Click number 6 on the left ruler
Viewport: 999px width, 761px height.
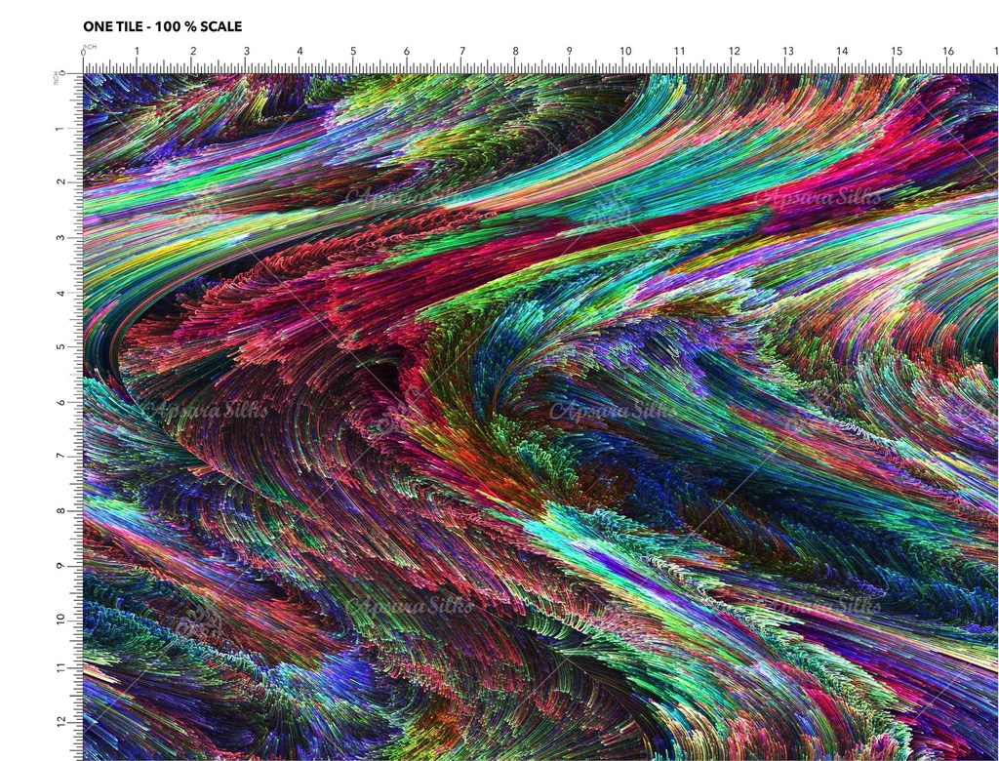(60, 401)
